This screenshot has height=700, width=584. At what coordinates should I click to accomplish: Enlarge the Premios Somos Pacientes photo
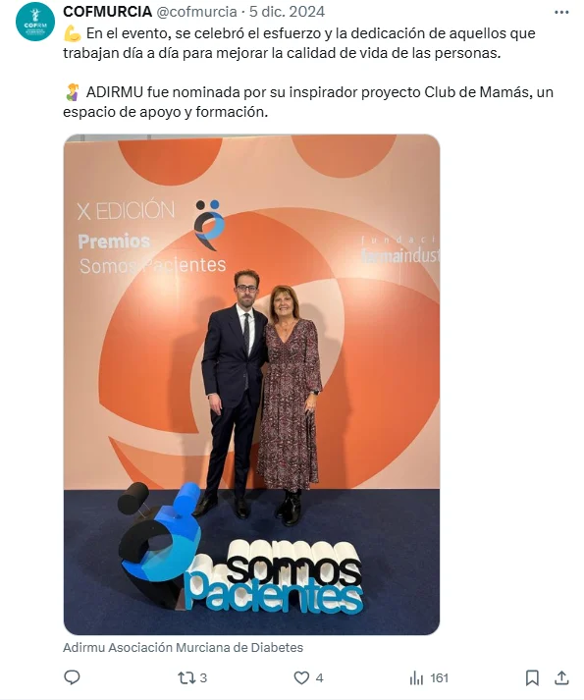(x=251, y=385)
